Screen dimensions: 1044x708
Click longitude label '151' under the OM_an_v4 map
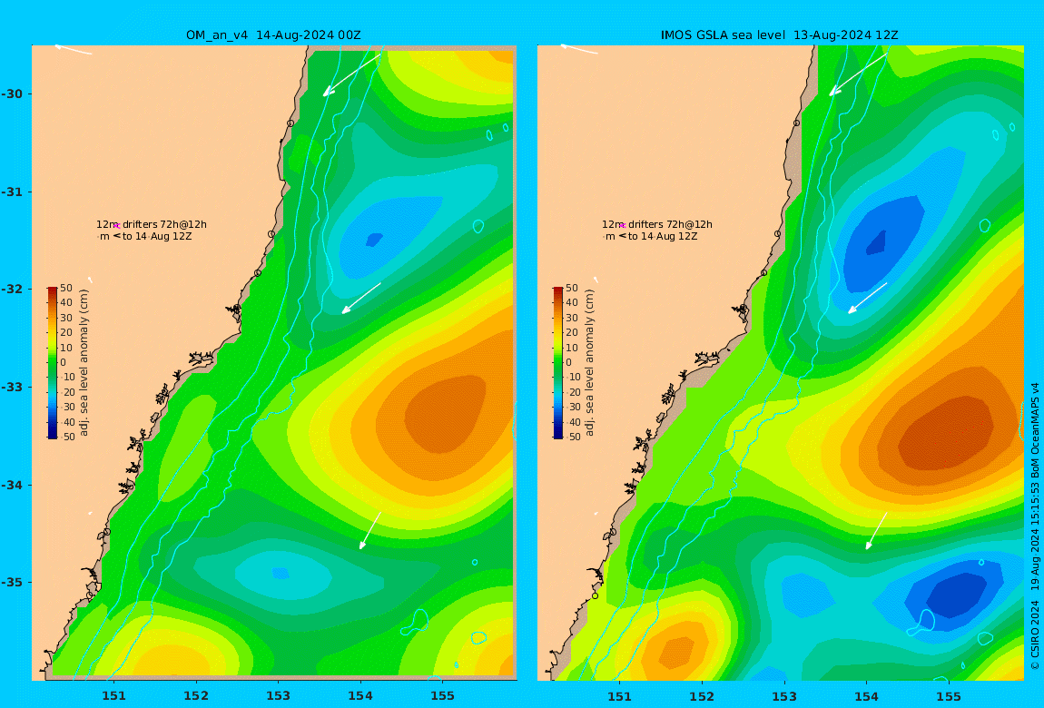coord(113,695)
